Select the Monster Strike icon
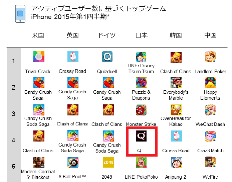 click(141, 110)
